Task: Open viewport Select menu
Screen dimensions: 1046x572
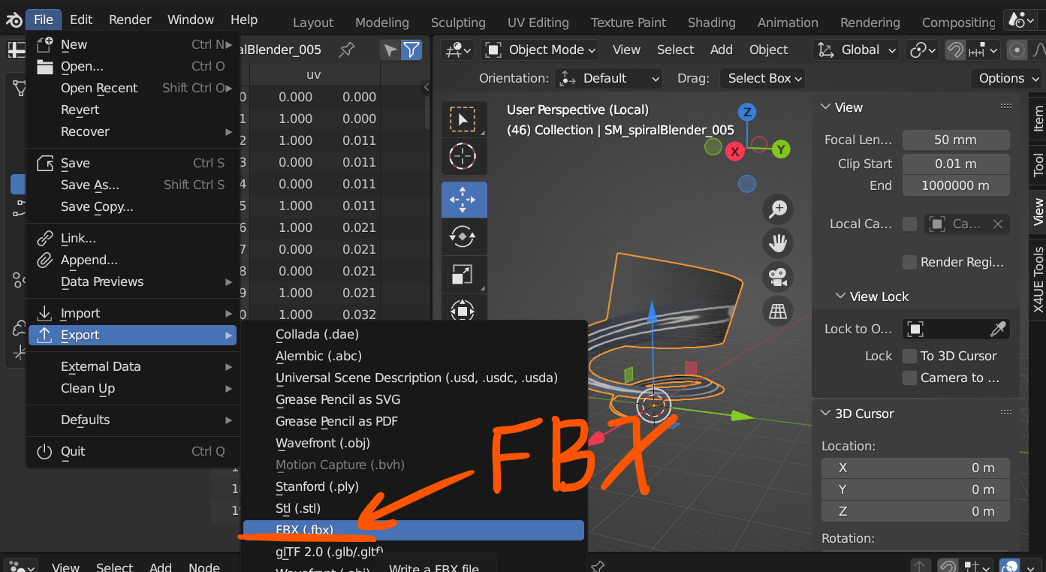Action: coord(675,50)
